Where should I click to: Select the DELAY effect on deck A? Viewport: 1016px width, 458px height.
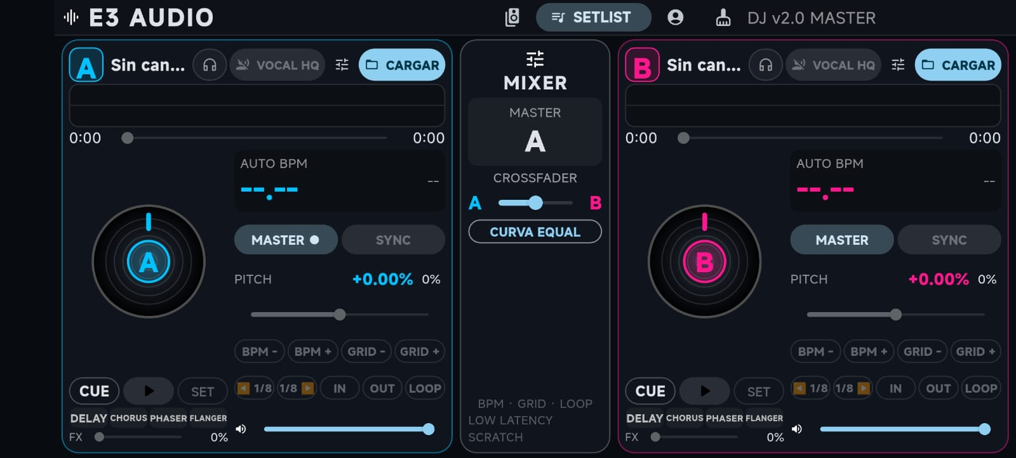(89, 418)
